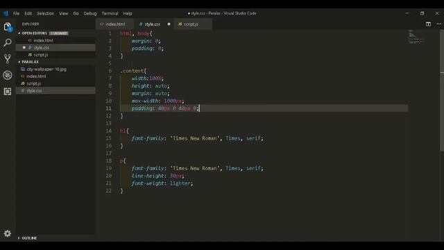Open the Debug menu
Image resolution: width=444 pixels, height=250 pixels.
tap(90, 13)
